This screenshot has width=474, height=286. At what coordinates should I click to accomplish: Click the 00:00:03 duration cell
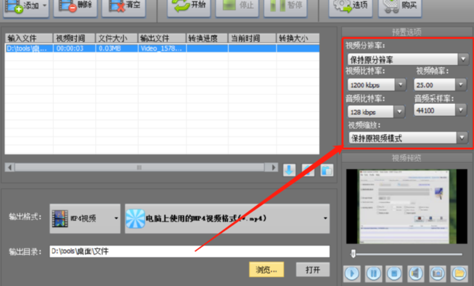click(74, 48)
